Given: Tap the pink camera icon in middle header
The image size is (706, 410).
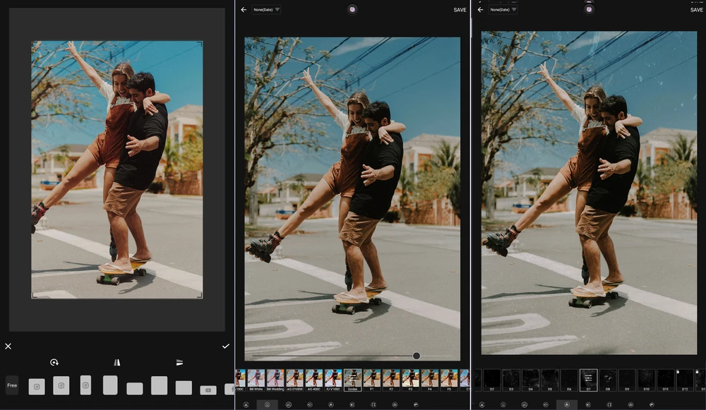Looking at the screenshot, I should (x=352, y=9).
